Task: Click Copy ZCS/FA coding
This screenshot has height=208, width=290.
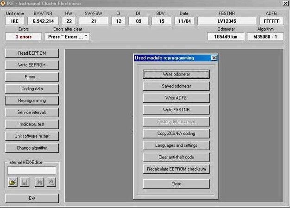Action: pyautogui.click(x=176, y=133)
